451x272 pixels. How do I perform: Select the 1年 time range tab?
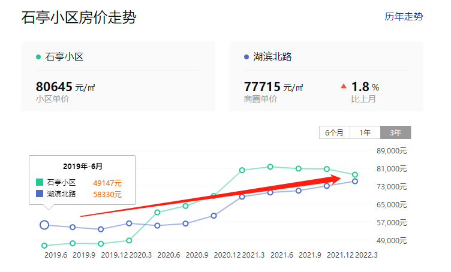pyautogui.click(x=365, y=132)
